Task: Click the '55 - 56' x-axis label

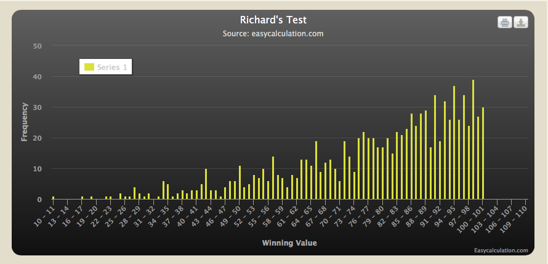Action: 259,215
